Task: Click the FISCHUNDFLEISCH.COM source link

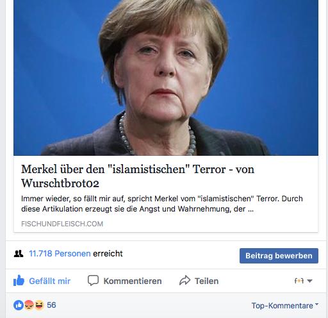Action: point(62,224)
